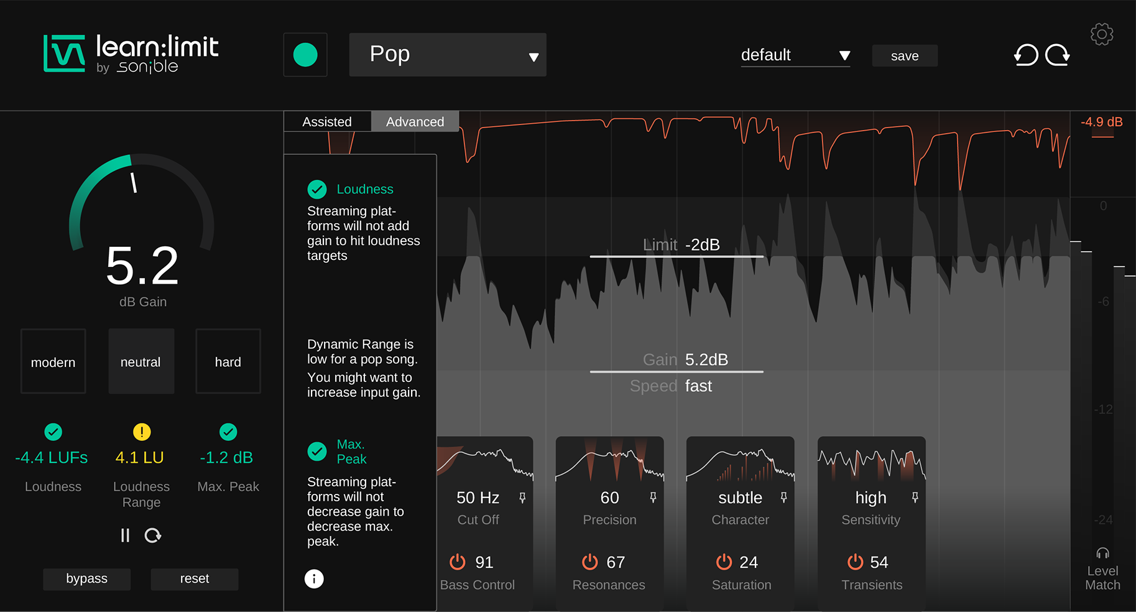This screenshot has width=1136, height=612.
Task: Toggle the Bass Control power button
Action: point(458,562)
